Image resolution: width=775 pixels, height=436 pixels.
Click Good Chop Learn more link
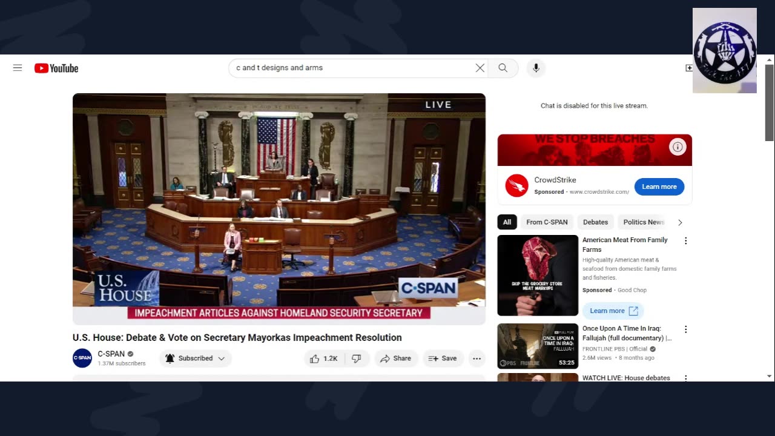[x=613, y=311]
